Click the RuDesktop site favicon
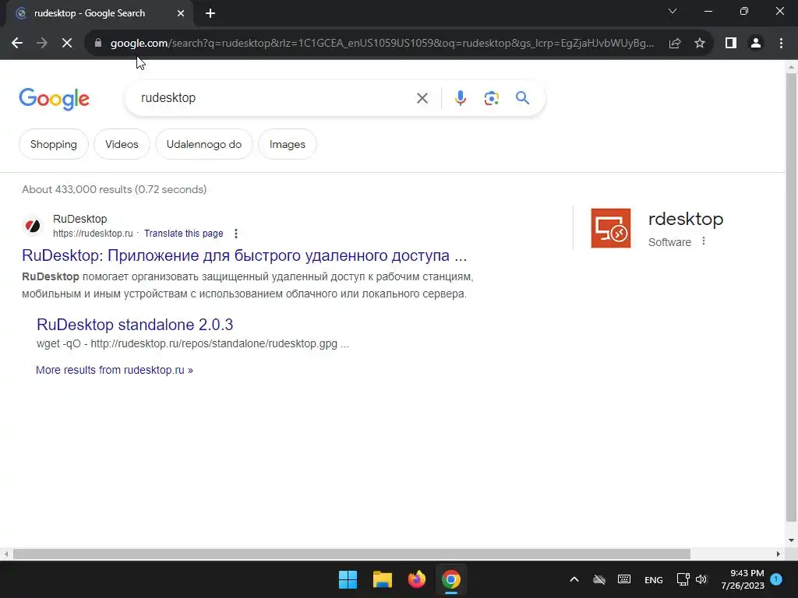798x598 pixels. pyautogui.click(x=33, y=225)
